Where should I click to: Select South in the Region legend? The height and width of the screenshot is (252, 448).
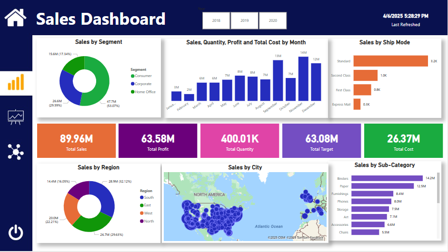point(147,197)
